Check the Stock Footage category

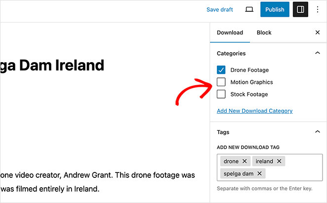click(x=221, y=94)
